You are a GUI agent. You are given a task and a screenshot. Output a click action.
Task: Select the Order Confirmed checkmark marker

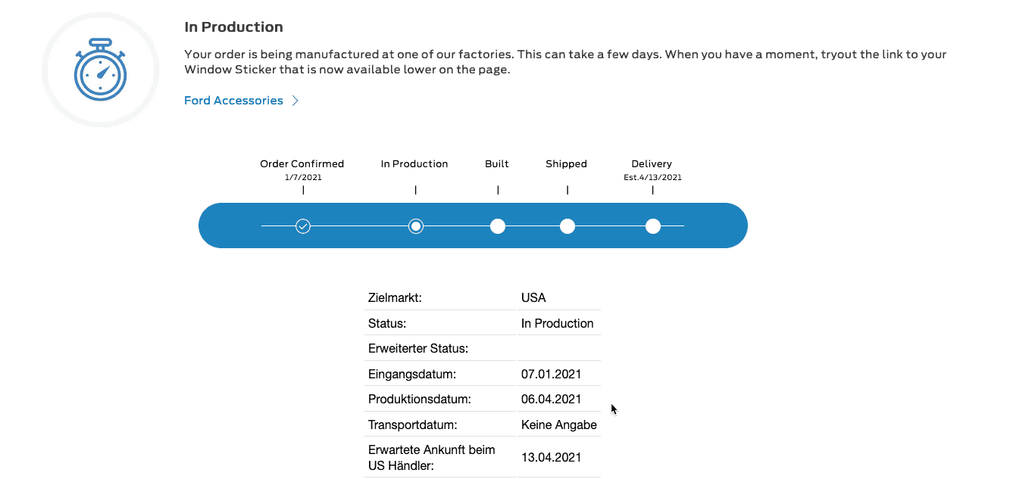303,226
